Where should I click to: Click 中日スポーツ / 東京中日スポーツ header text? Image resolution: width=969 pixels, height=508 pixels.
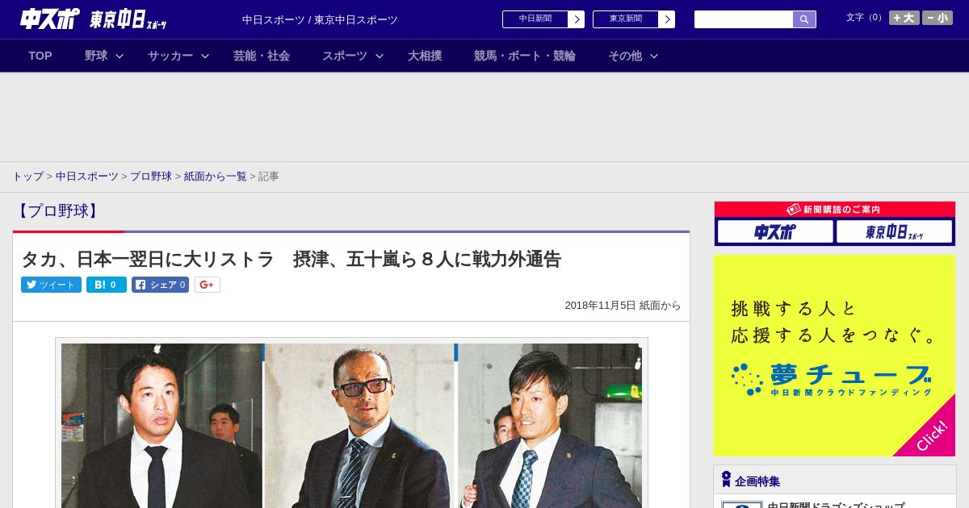(320, 20)
